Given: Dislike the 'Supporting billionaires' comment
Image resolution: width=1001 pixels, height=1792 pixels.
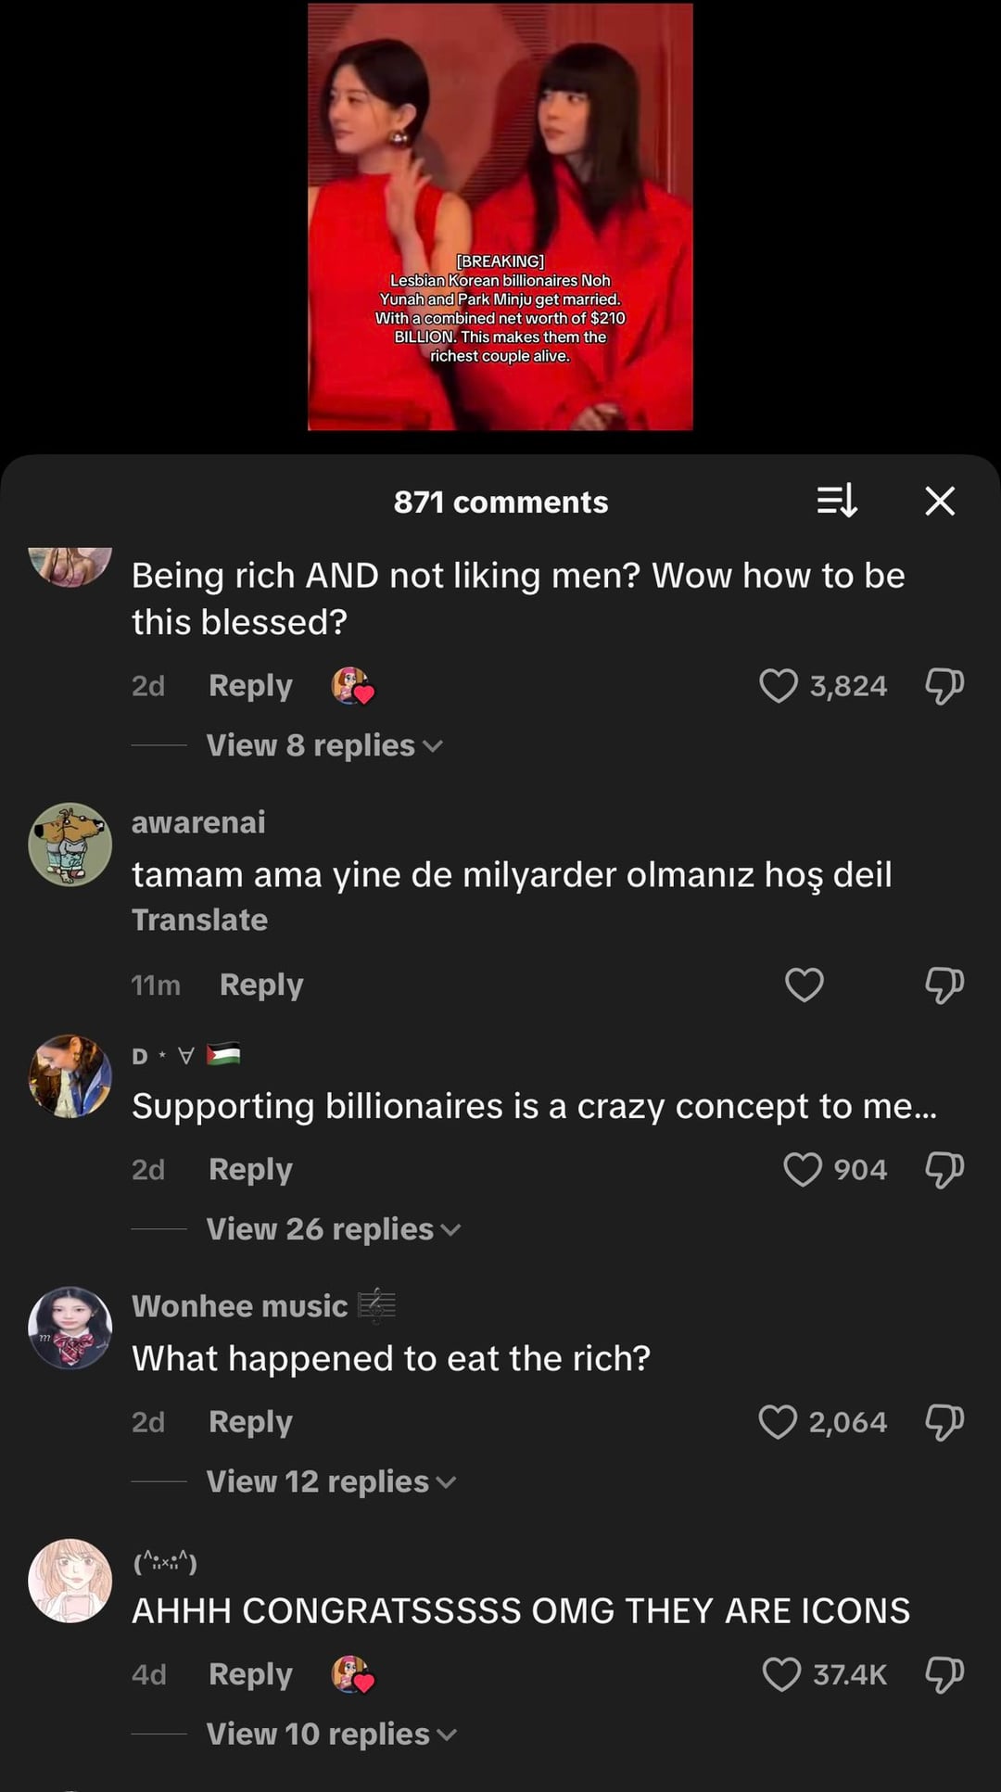Looking at the screenshot, I should point(944,1170).
